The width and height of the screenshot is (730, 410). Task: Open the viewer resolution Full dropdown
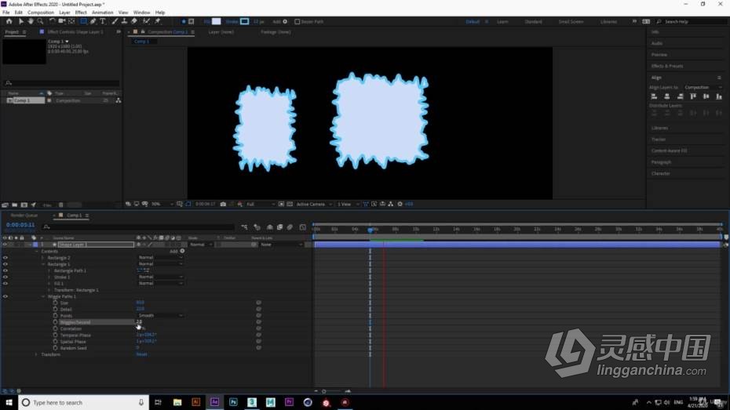[259, 204]
